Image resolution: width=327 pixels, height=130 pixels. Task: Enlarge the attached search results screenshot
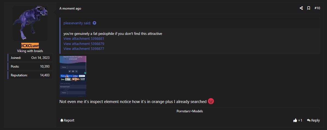coord(73,76)
